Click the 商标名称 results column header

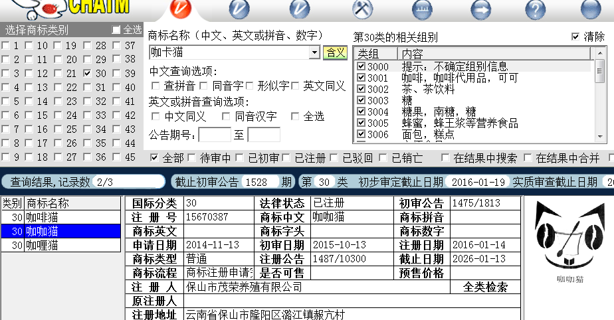72,203
